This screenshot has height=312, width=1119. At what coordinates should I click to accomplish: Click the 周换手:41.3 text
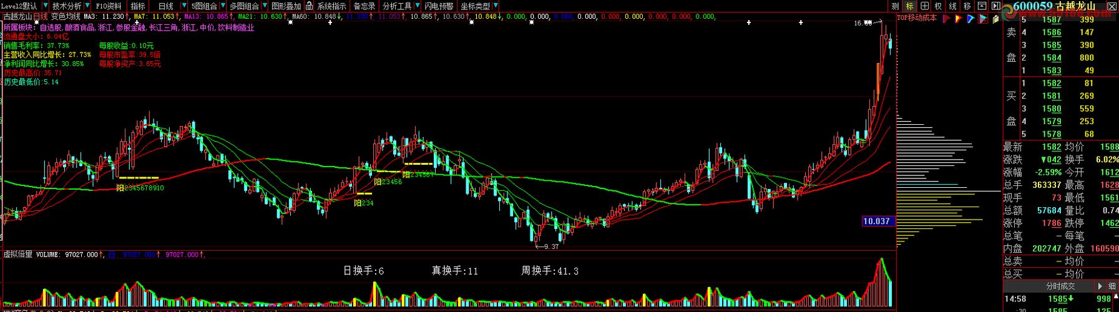coord(550,271)
